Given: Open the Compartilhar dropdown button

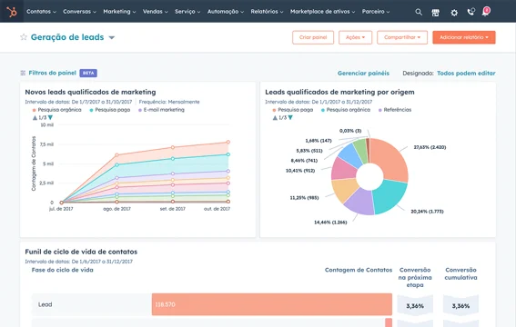Looking at the screenshot, I should coord(402,37).
